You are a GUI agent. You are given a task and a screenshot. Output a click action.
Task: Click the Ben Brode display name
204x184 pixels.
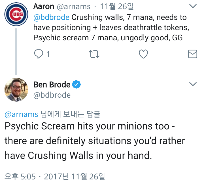52,84
